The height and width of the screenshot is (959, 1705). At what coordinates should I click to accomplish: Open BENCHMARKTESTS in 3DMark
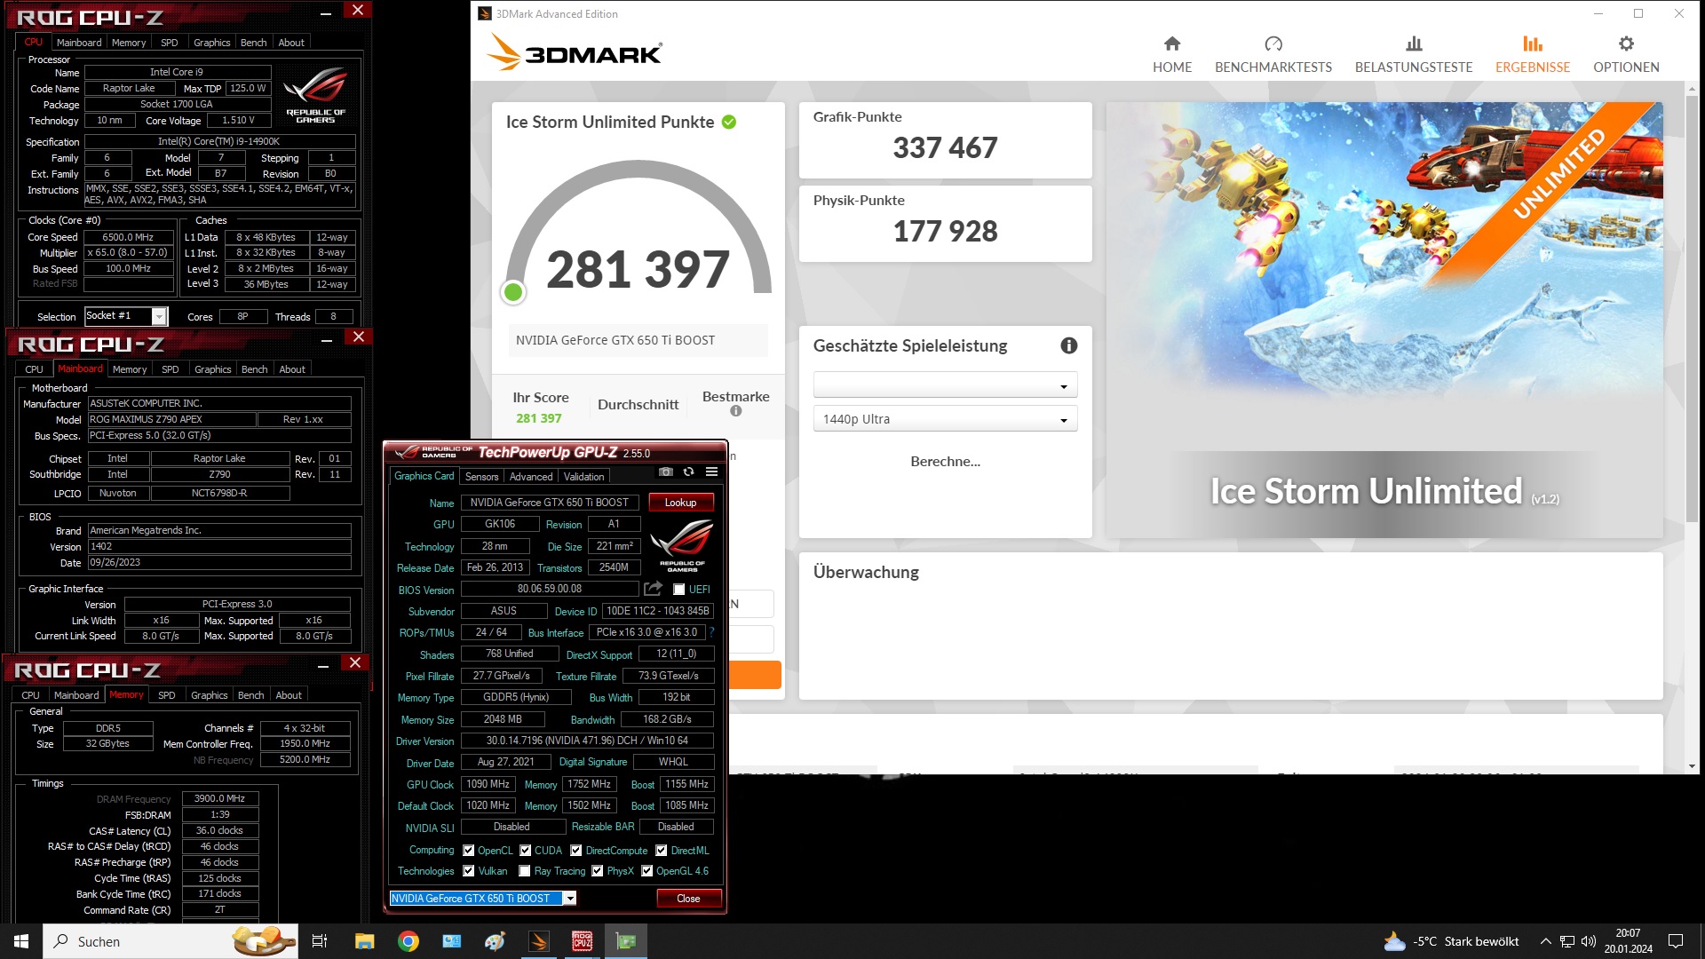point(1273,54)
